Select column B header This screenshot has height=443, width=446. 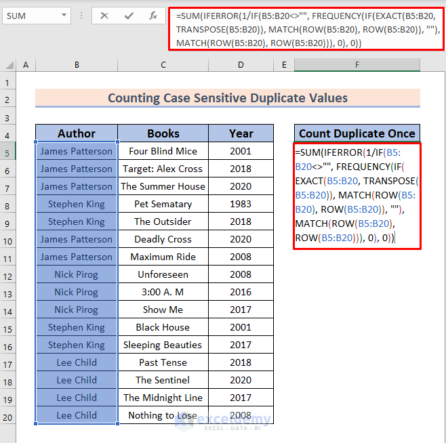77,65
